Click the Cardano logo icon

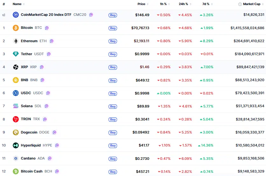point(16,159)
